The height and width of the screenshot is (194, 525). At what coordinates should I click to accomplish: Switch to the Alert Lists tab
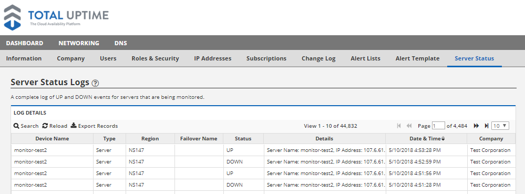pos(366,58)
